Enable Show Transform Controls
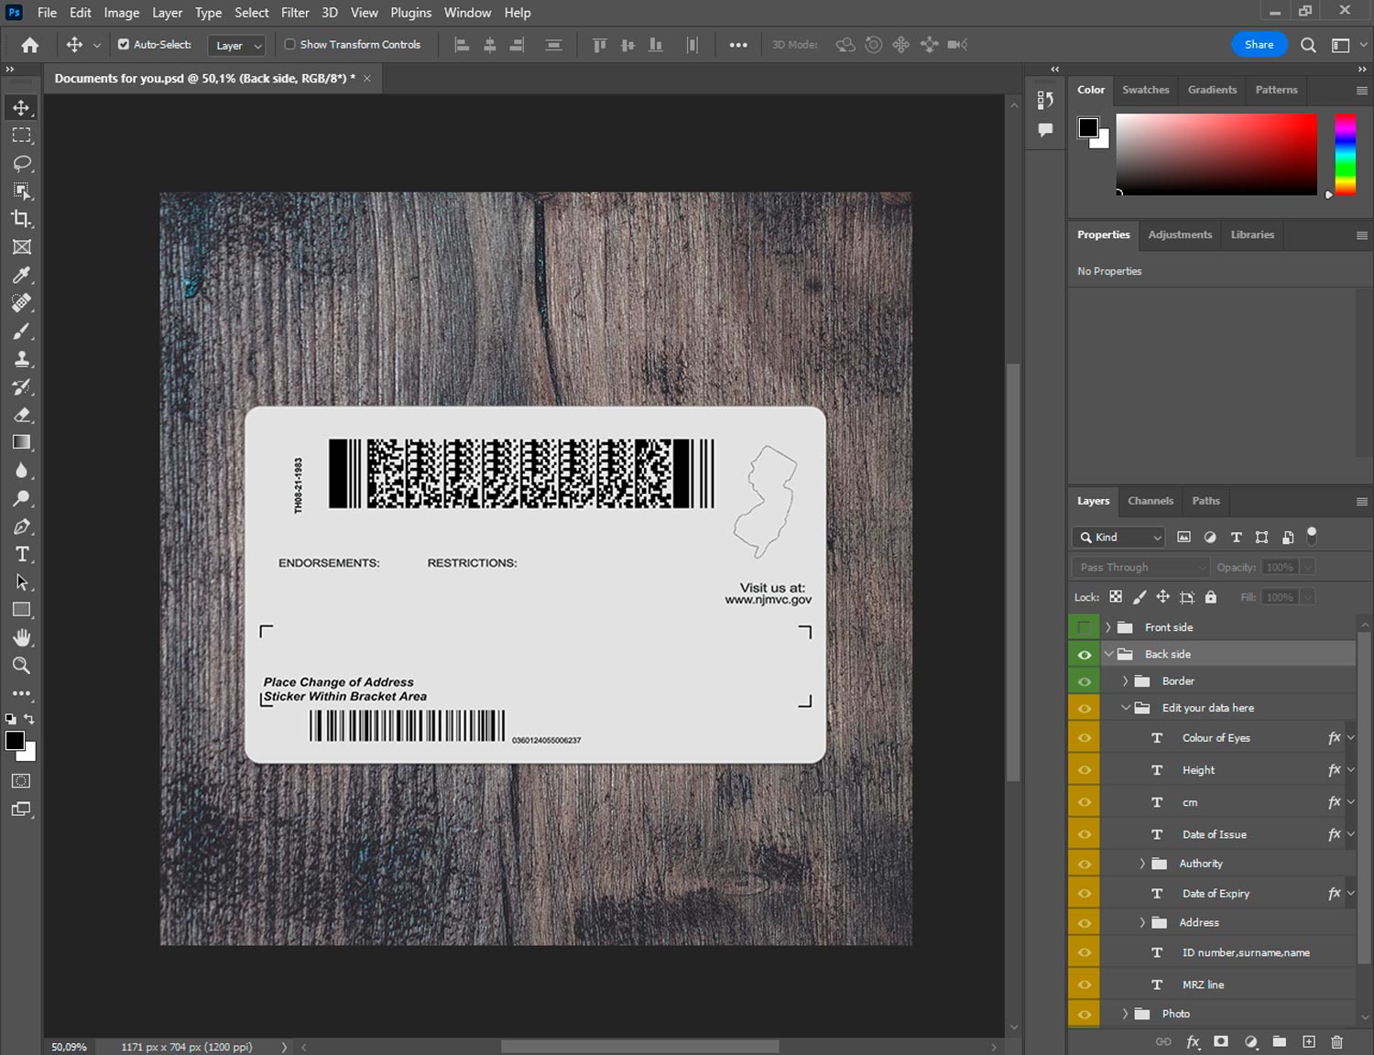1374x1055 pixels. (290, 44)
